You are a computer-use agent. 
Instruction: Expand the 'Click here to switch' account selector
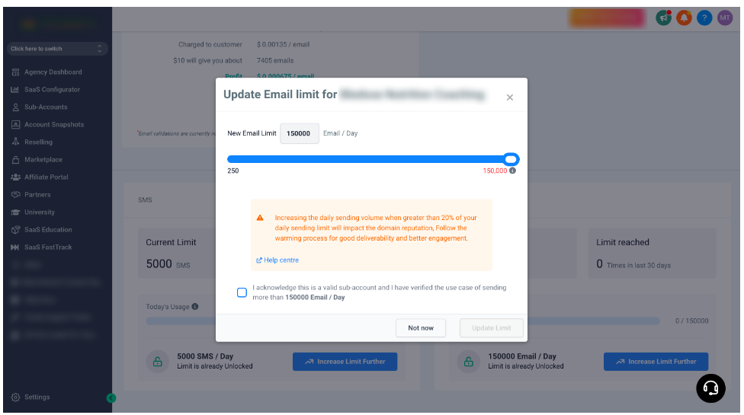(57, 49)
